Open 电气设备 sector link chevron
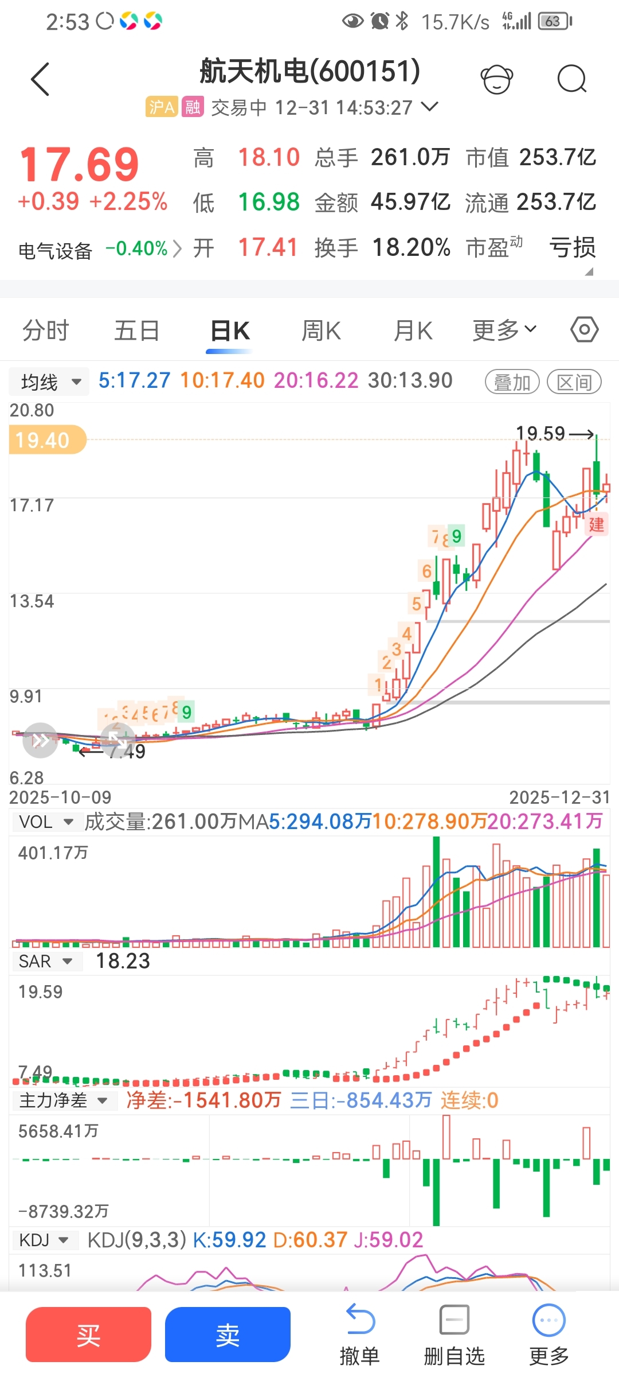619x1377 pixels. point(177,249)
